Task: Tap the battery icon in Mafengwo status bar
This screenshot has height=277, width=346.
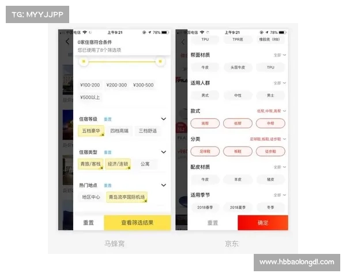Action: (165, 32)
